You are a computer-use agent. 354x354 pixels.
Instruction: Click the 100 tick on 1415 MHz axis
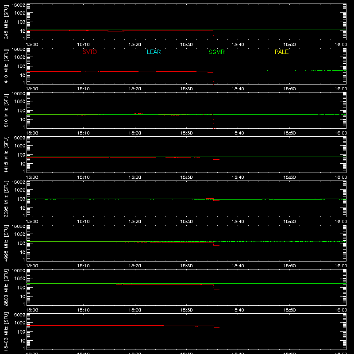tap(21, 155)
